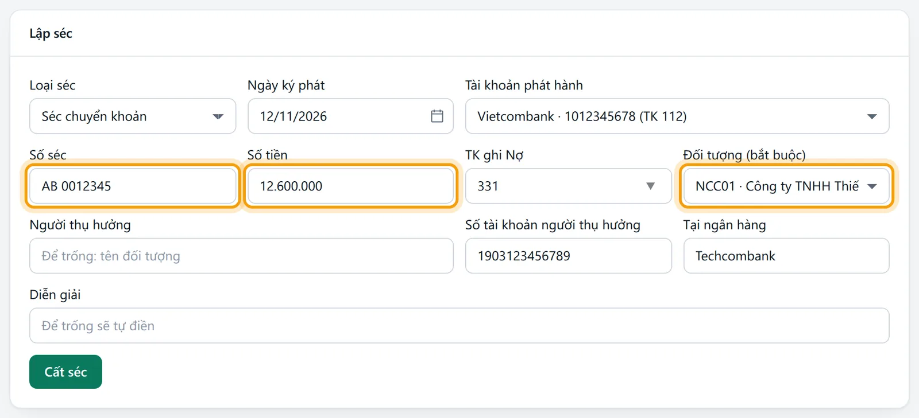919x418 pixels.
Task: Expand the Loại séc dropdown arrow
Action: (218, 116)
